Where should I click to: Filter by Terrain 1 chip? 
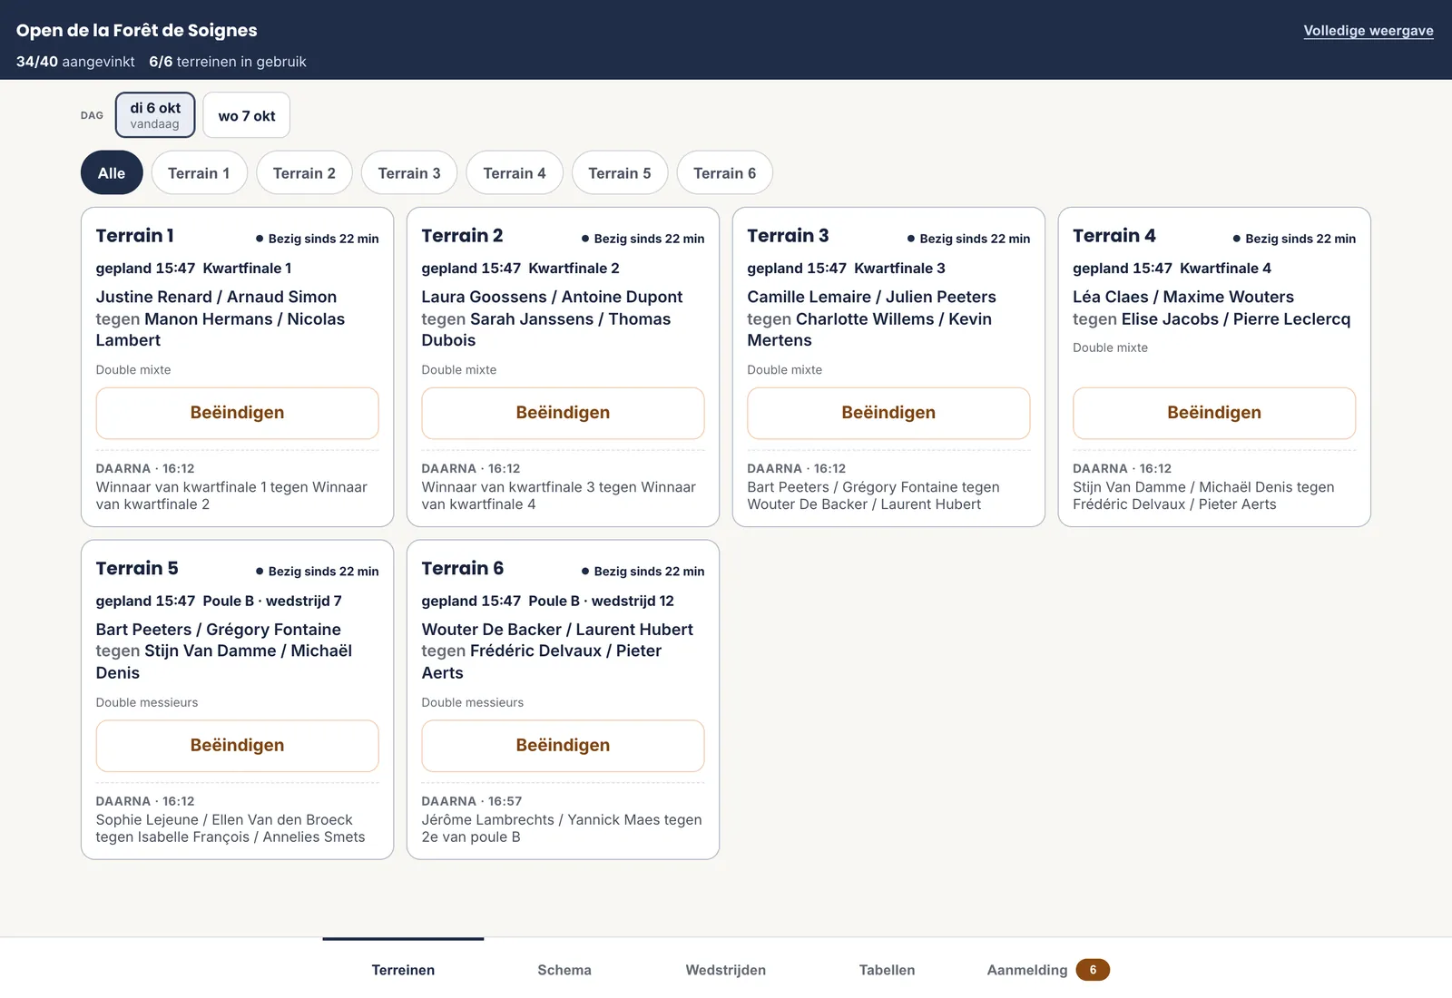[199, 172]
